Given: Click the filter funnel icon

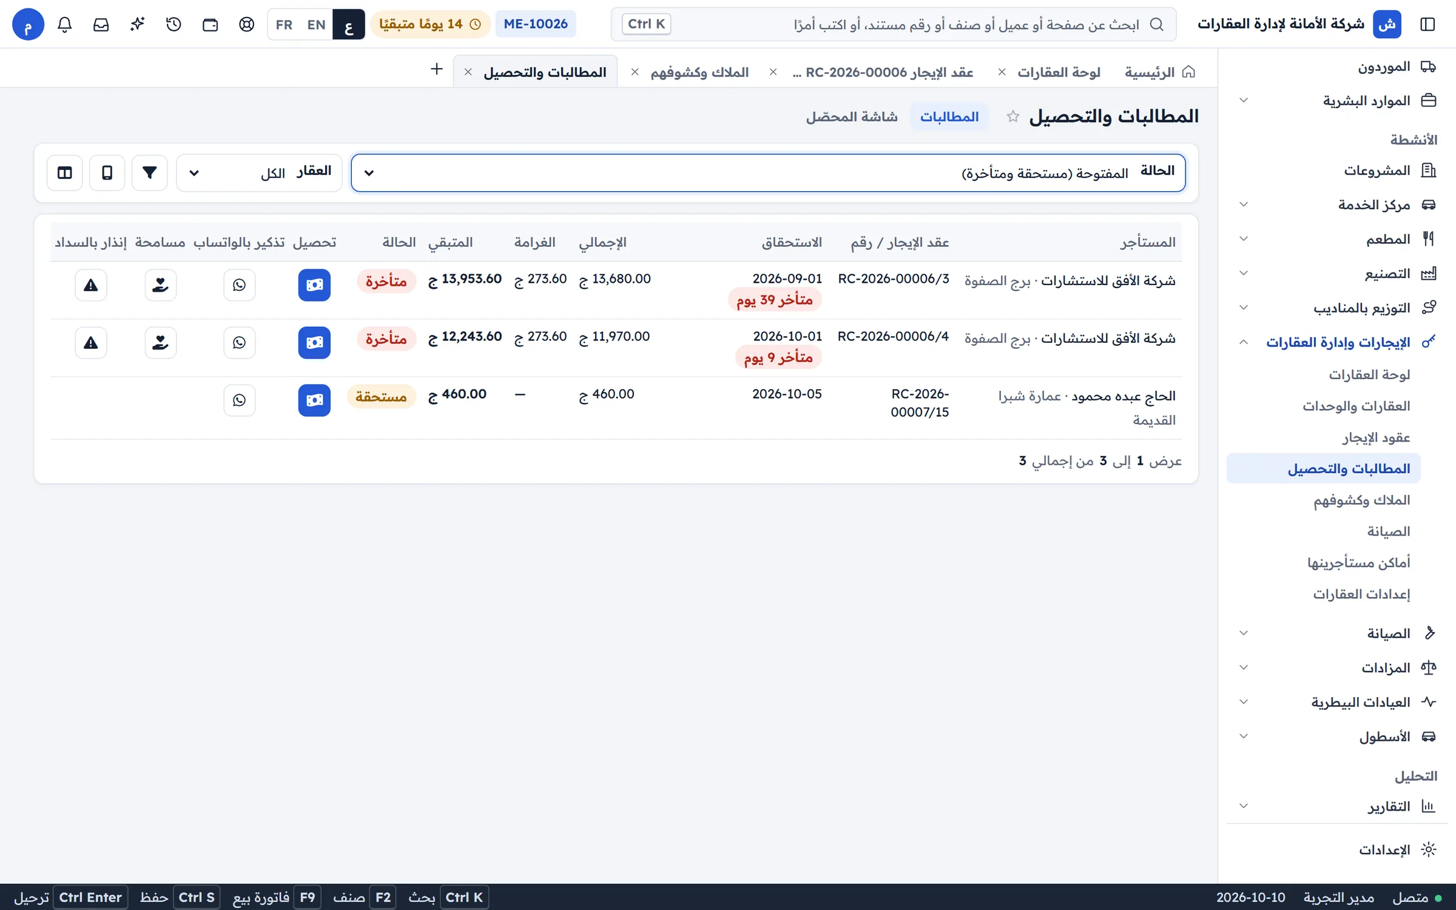Looking at the screenshot, I should tap(149, 173).
